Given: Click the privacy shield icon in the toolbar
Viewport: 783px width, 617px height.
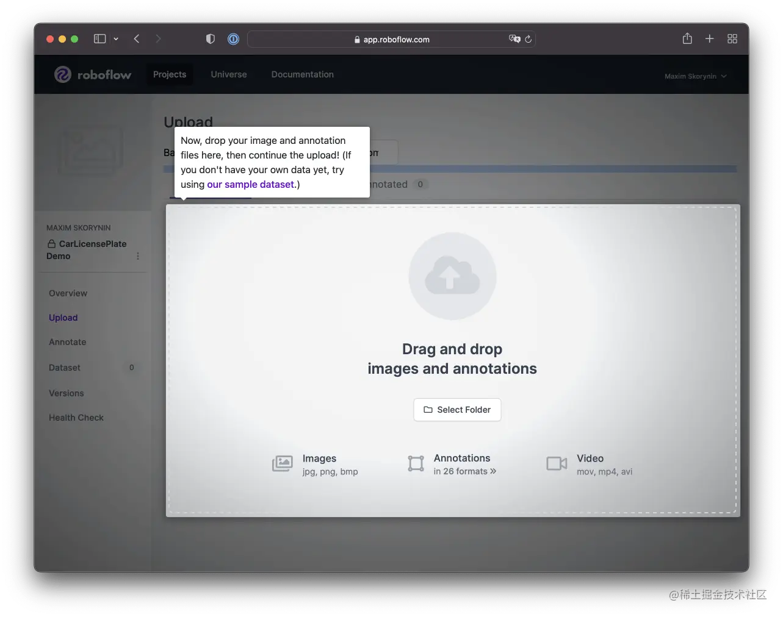Looking at the screenshot, I should (210, 38).
